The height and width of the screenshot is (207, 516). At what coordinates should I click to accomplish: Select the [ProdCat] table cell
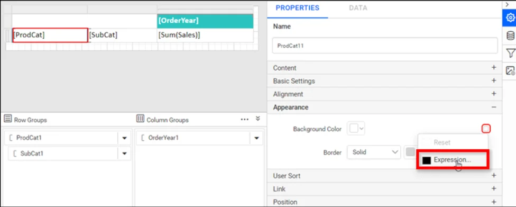pyautogui.click(x=50, y=35)
